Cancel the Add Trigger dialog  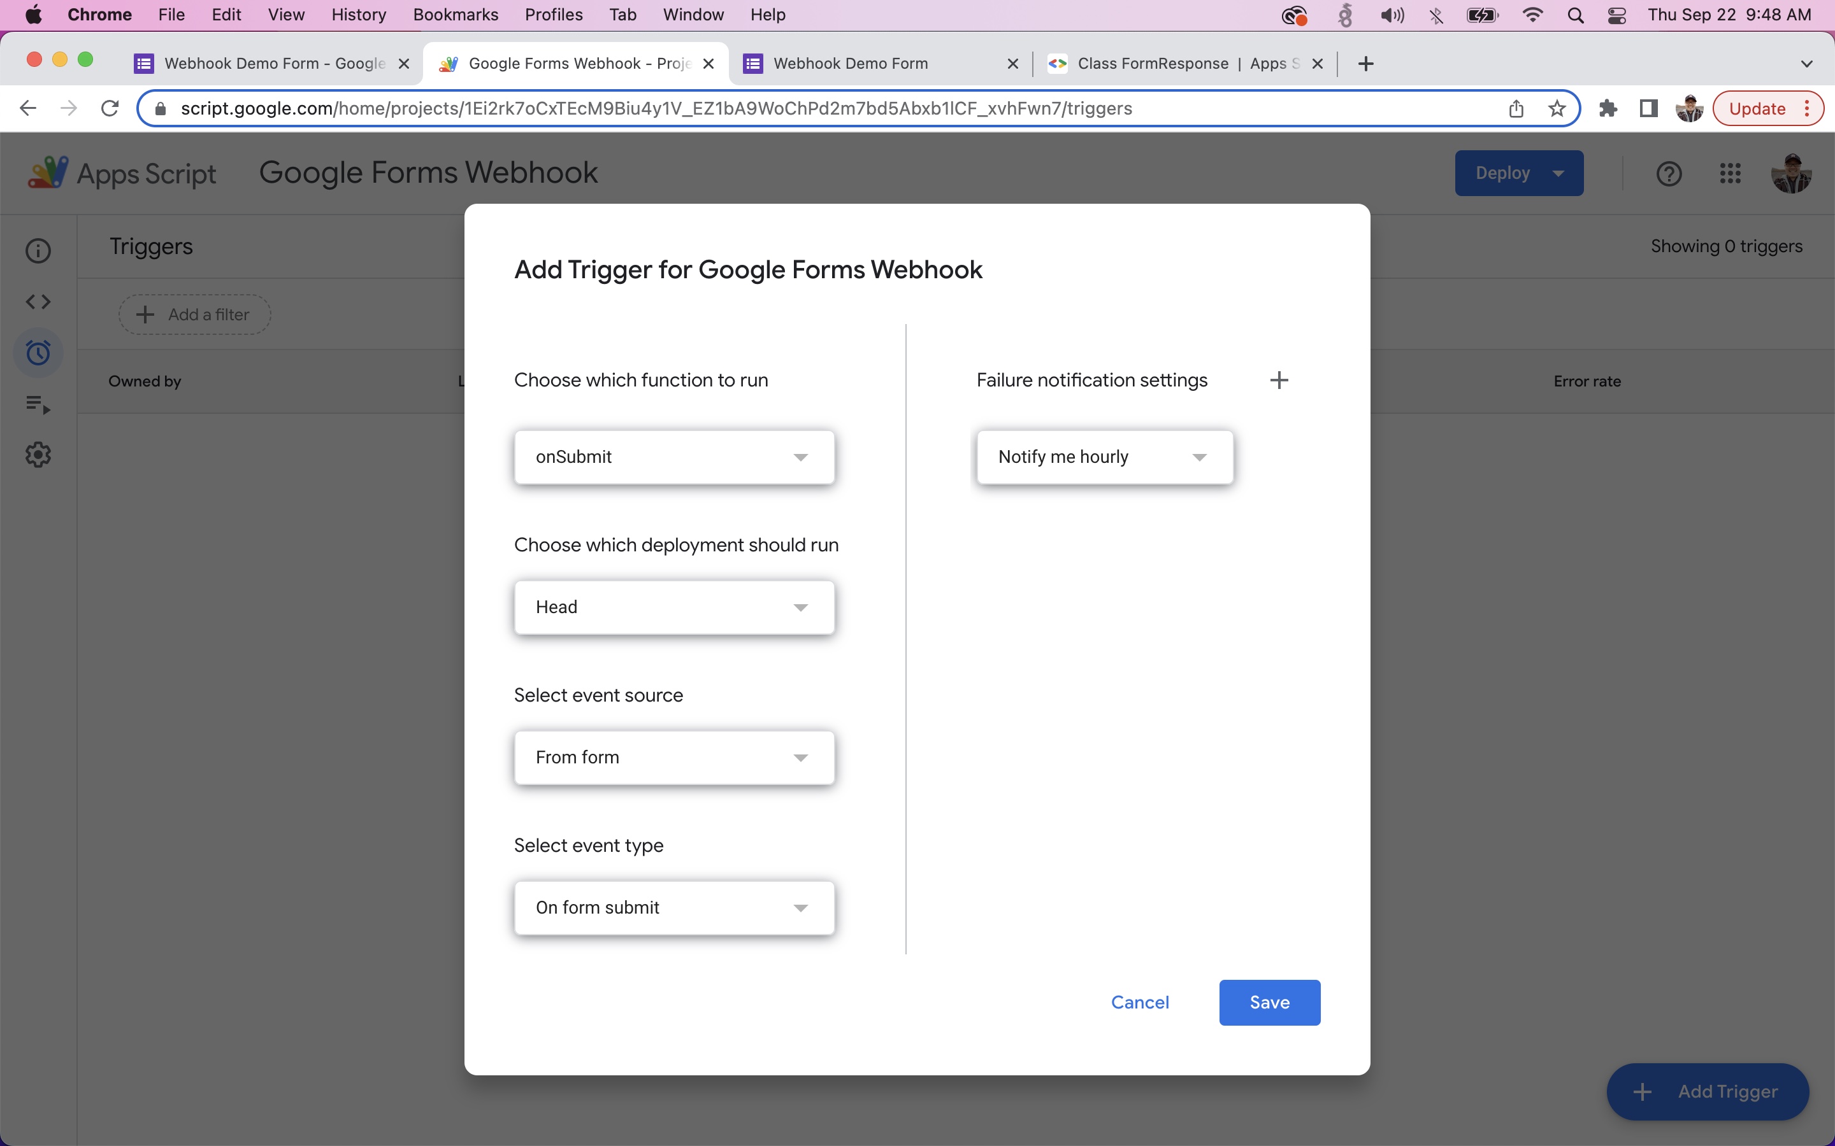(x=1140, y=1003)
